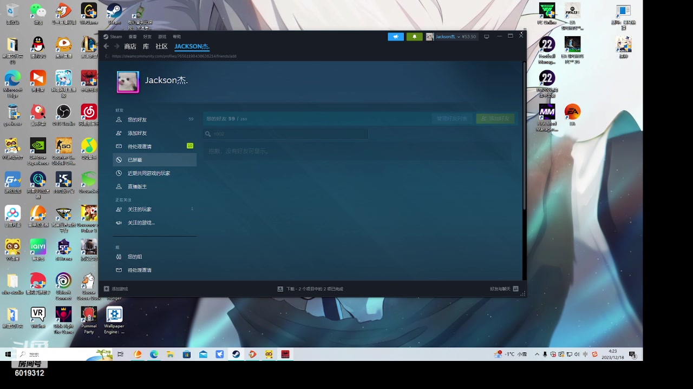
Task: Open the iQIYI desktop shortcut
Action: (x=38, y=250)
